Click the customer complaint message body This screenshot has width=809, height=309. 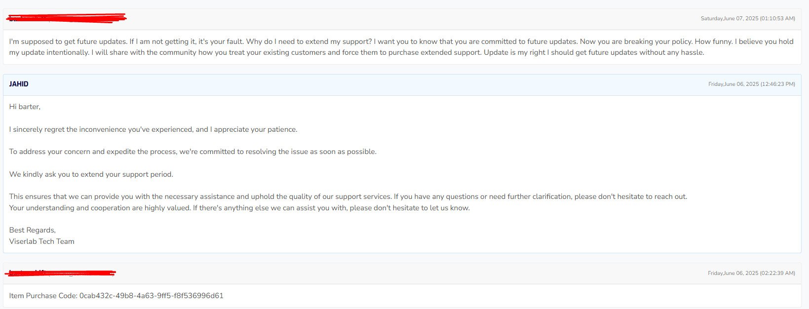[x=401, y=47]
